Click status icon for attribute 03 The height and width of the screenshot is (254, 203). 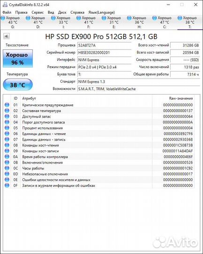tap(7, 117)
